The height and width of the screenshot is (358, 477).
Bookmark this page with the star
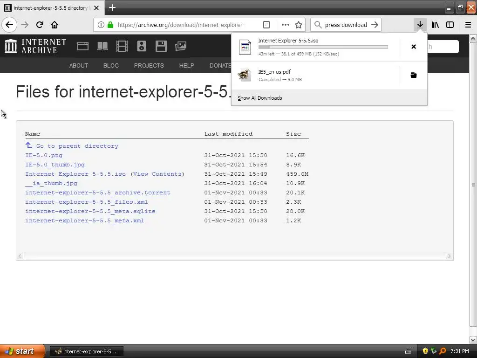(299, 25)
